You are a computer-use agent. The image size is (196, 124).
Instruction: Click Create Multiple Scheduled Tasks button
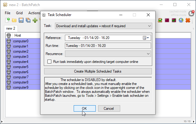98,71
